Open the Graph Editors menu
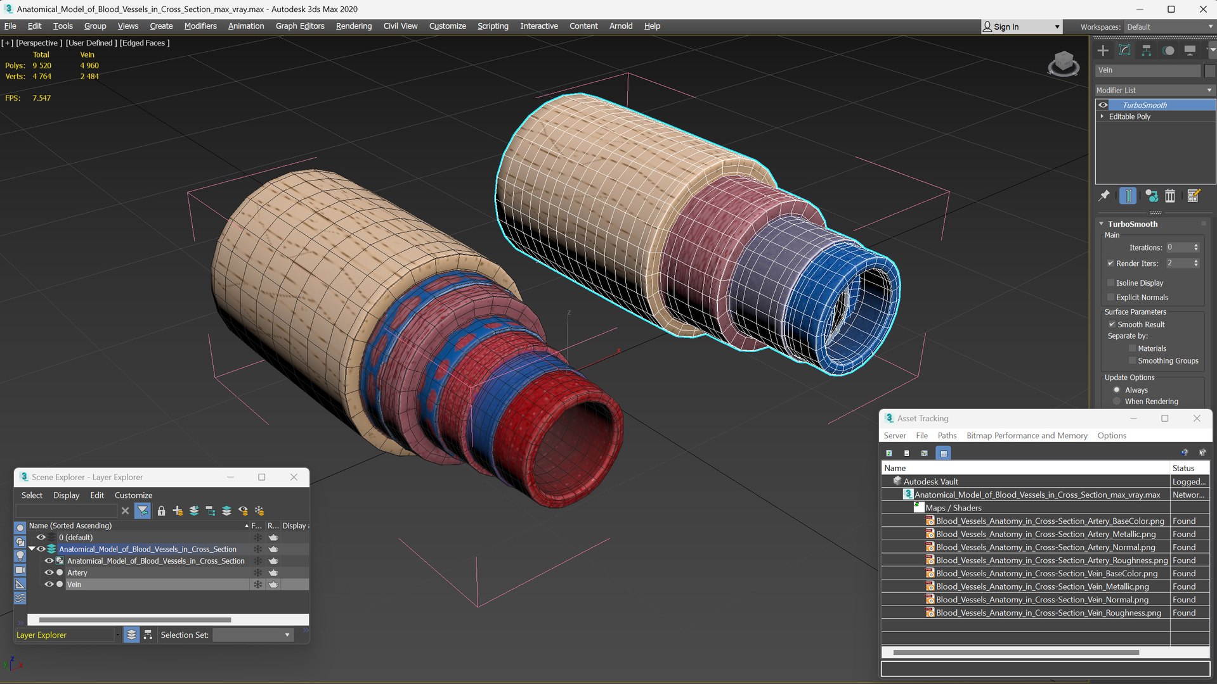This screenshot has width=1217, height=684. point(300,26)
